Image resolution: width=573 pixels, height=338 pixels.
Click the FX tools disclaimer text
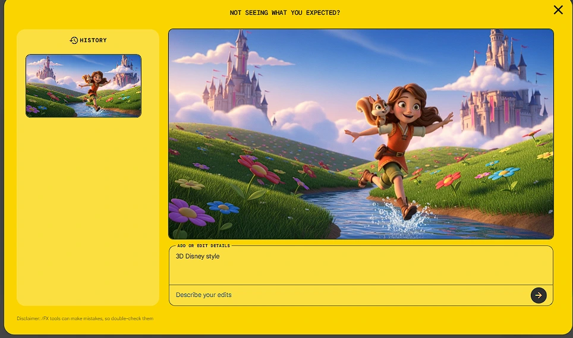(x=85, y=319)
